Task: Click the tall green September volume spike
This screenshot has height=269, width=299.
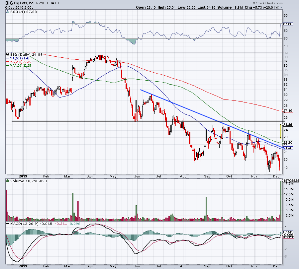Action: [206, 209]
